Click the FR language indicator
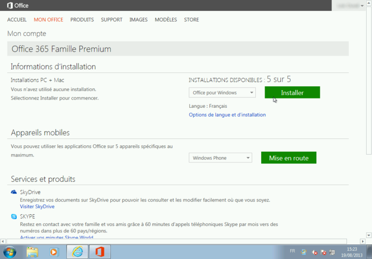This screenshot has width=372, height=259. pyautogui.click(x=292, y=251)
